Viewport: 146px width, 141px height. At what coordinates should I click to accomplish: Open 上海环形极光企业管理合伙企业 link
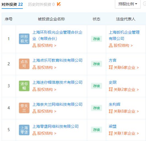click(x=57, y=36)
